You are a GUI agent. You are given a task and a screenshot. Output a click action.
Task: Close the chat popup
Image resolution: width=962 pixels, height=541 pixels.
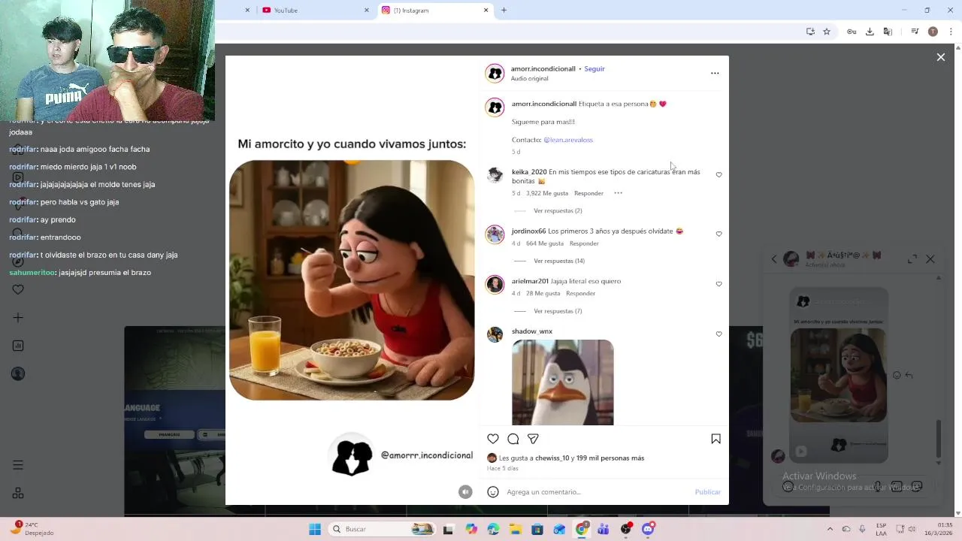tap(930, 259)
